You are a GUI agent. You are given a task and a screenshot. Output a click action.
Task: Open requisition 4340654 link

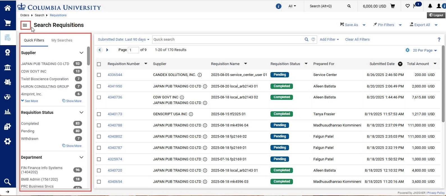115,182
